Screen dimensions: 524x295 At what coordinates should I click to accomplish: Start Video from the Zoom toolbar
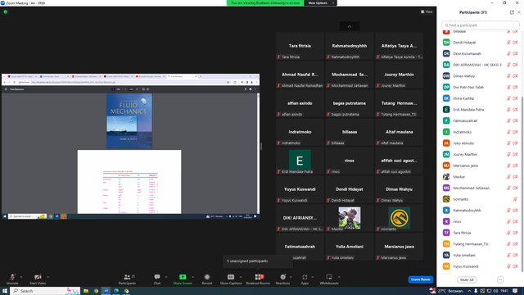click(38, 279)
